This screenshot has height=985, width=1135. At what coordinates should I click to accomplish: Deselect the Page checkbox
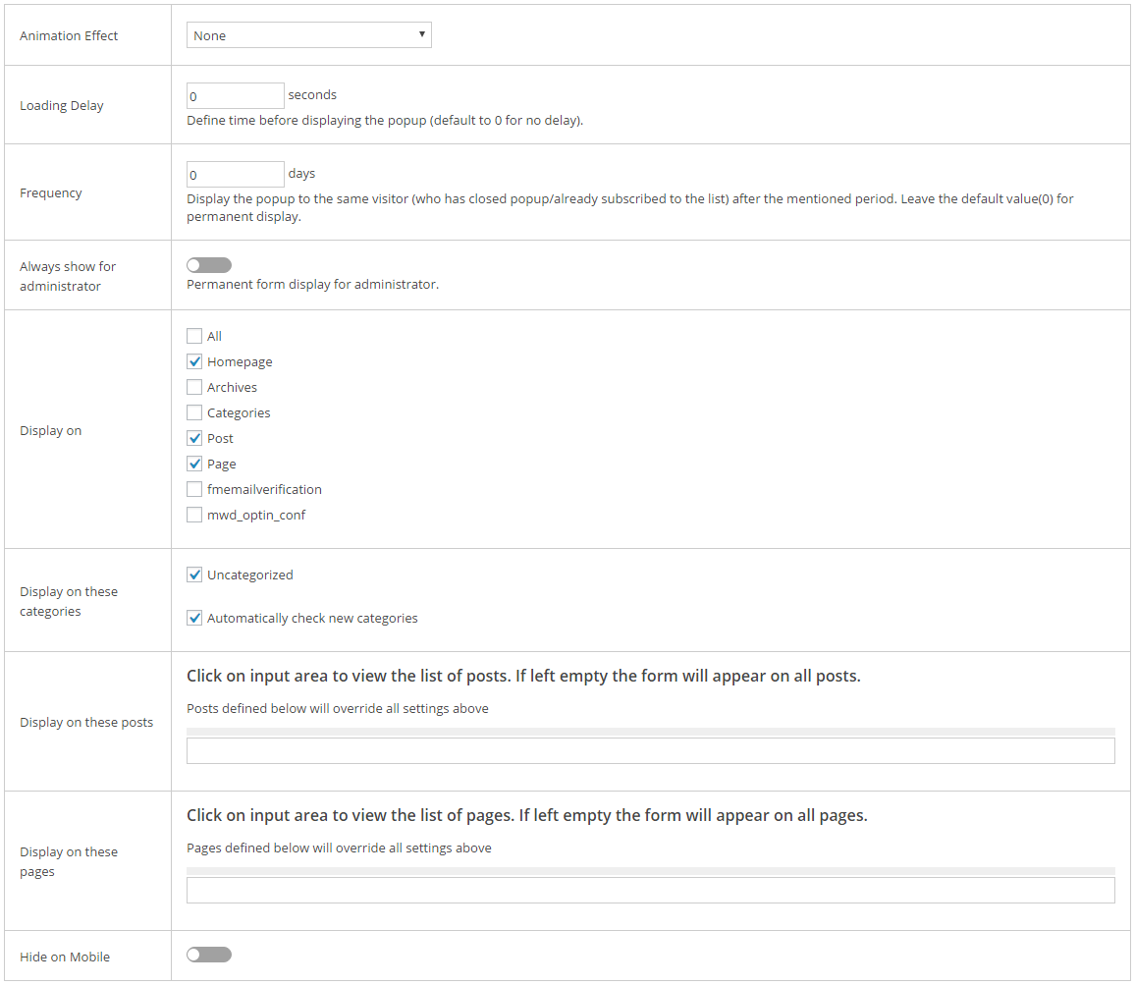(194, 464)
